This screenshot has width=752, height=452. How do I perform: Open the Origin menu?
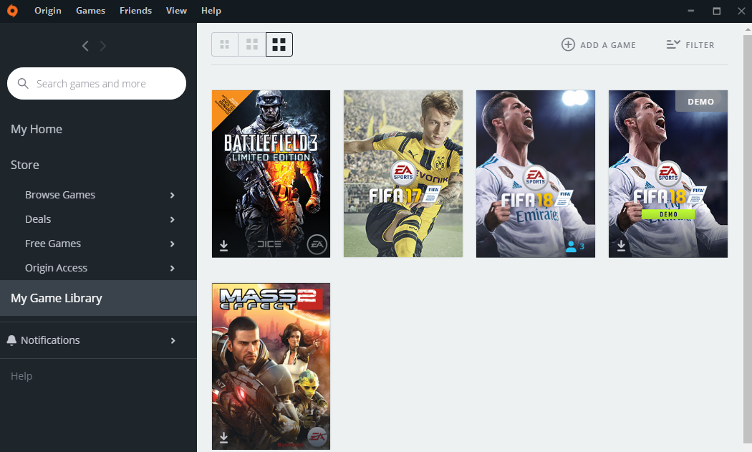pos(48,11)
